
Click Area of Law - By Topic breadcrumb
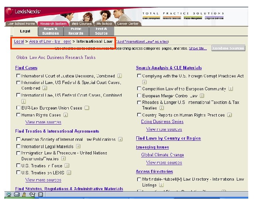50,41
